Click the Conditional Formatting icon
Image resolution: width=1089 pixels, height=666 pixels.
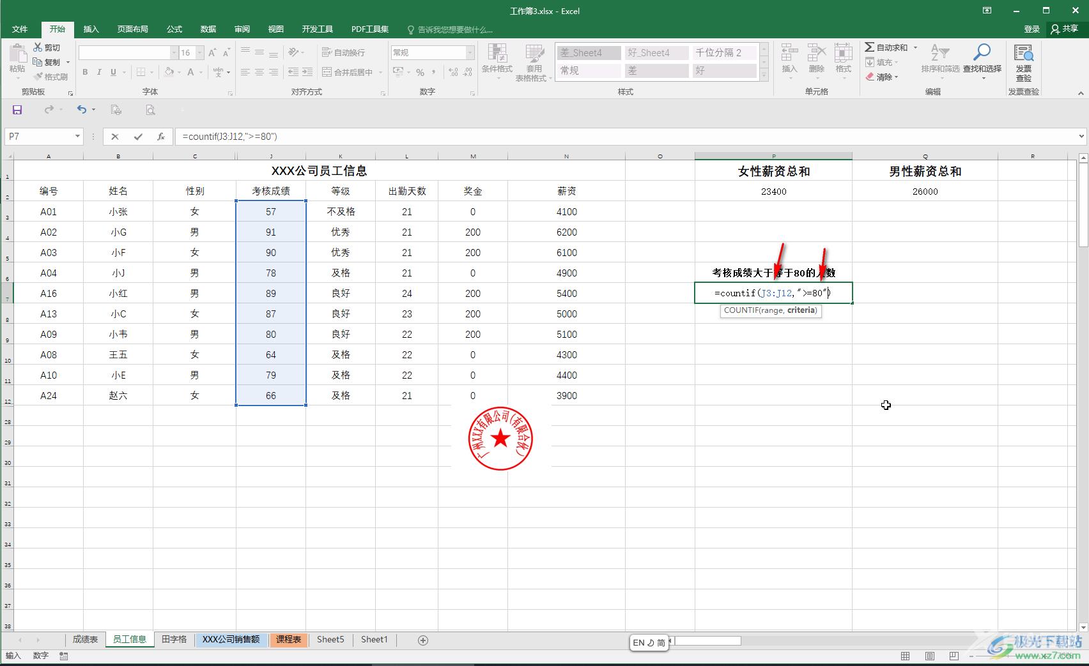tap(497, 54)
